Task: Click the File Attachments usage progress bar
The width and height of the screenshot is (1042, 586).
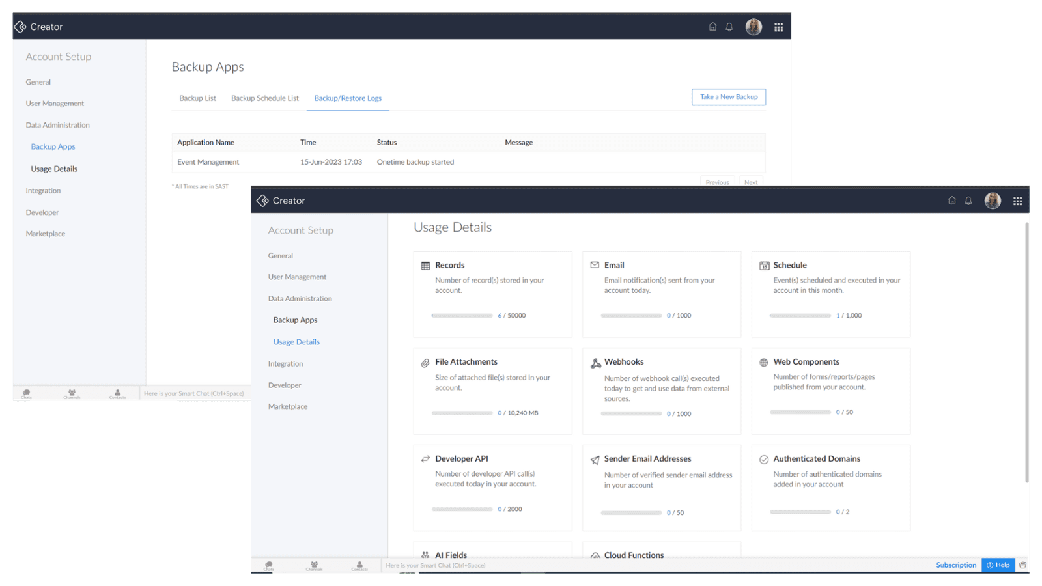Action: [462, 413]
